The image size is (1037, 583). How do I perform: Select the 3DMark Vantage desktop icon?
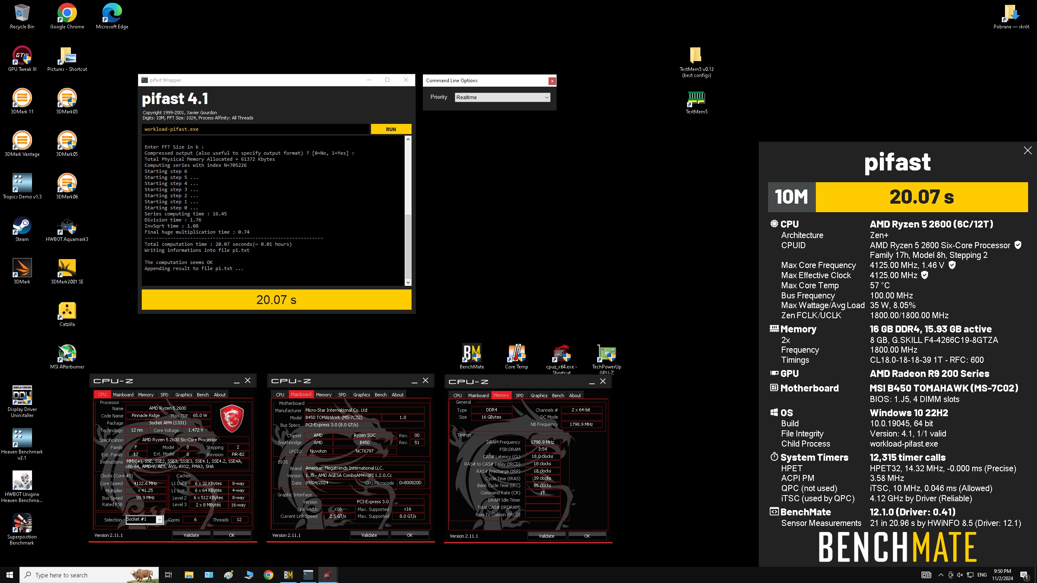(22, 144)
